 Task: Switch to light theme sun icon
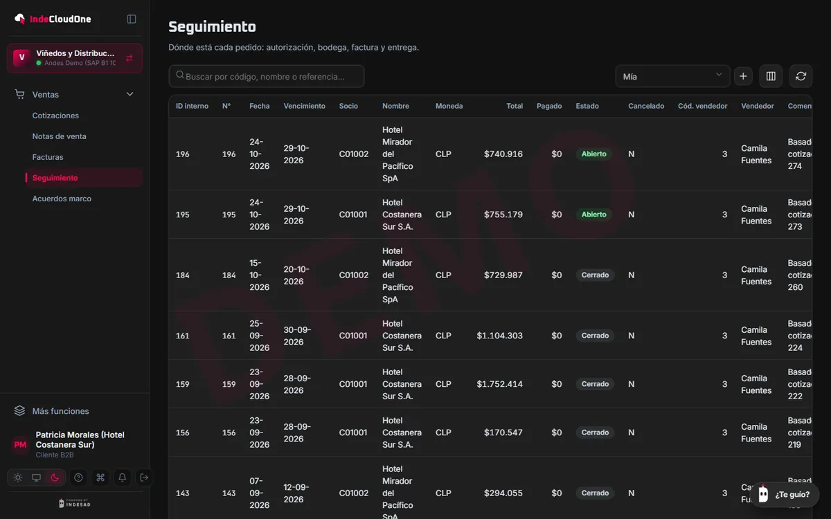[x=18, y=477]
